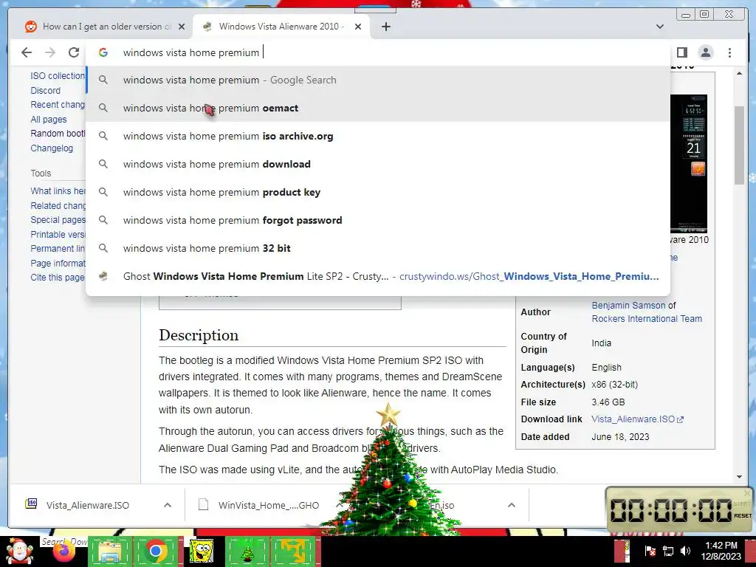Open the Santa Claus Start button
Viewport: 756px width, 567px height.
pyautogui.click(x=19, y=551)
